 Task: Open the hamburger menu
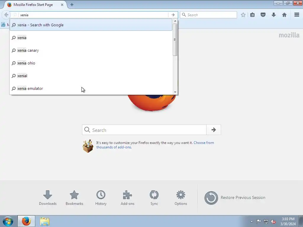click(297, 15)
